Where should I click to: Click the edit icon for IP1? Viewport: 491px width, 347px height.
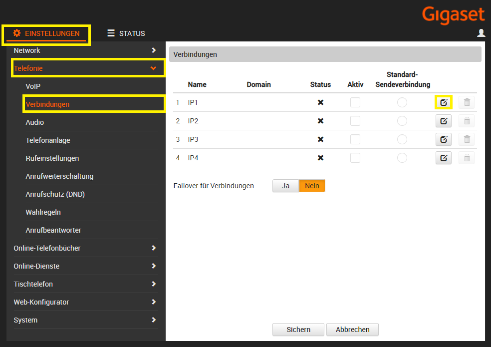tap(444, 102)
